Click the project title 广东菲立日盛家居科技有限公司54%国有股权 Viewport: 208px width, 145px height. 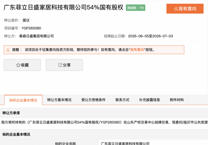click(64, 7)
